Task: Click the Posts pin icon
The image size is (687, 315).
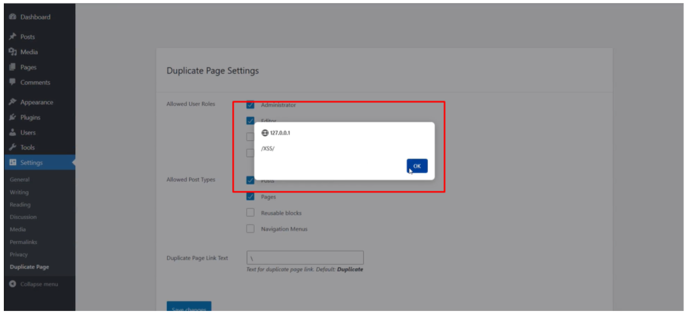Action: tap(12, 37)
